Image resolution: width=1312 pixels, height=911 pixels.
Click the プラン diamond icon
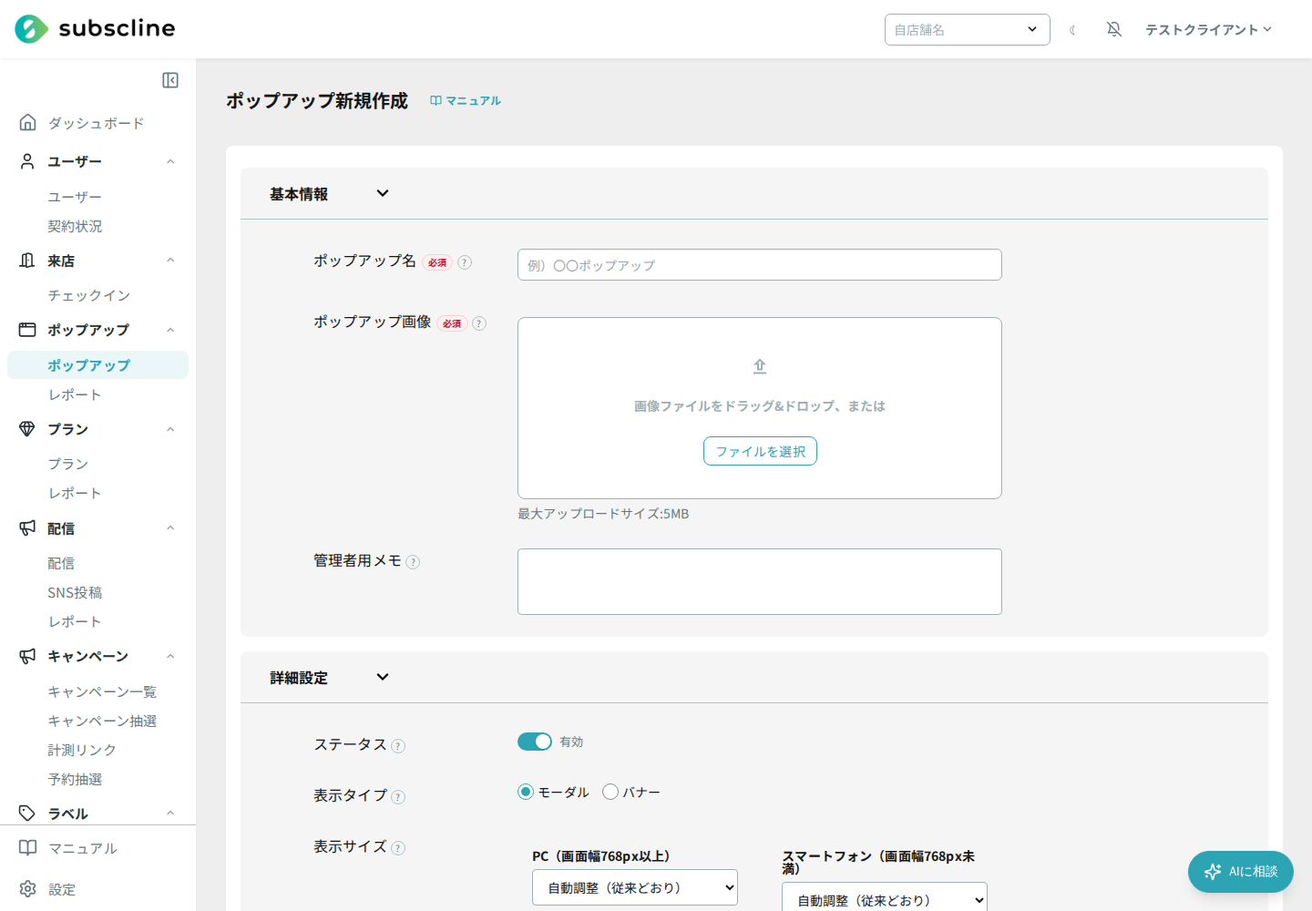[x=27, y=428]
